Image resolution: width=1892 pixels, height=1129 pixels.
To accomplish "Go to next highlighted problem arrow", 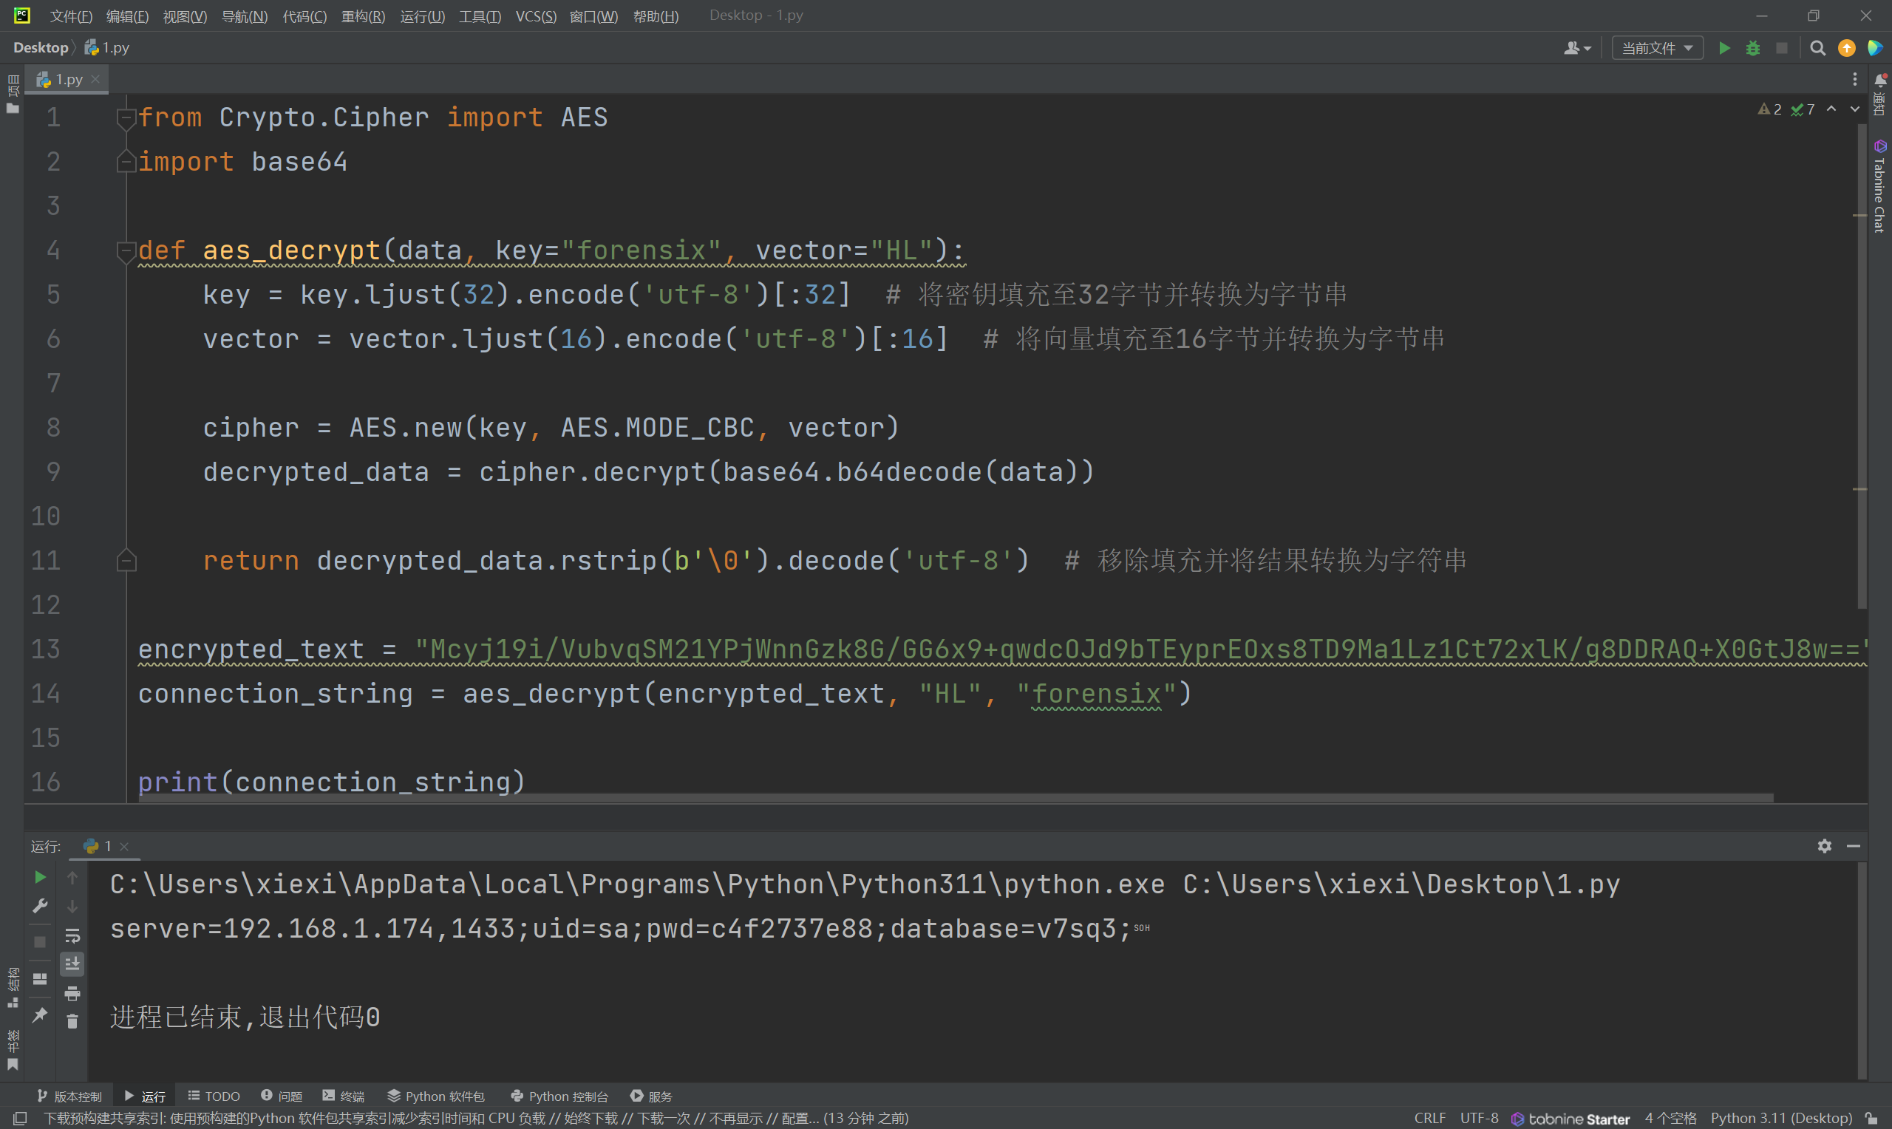I will point(1855,109).
